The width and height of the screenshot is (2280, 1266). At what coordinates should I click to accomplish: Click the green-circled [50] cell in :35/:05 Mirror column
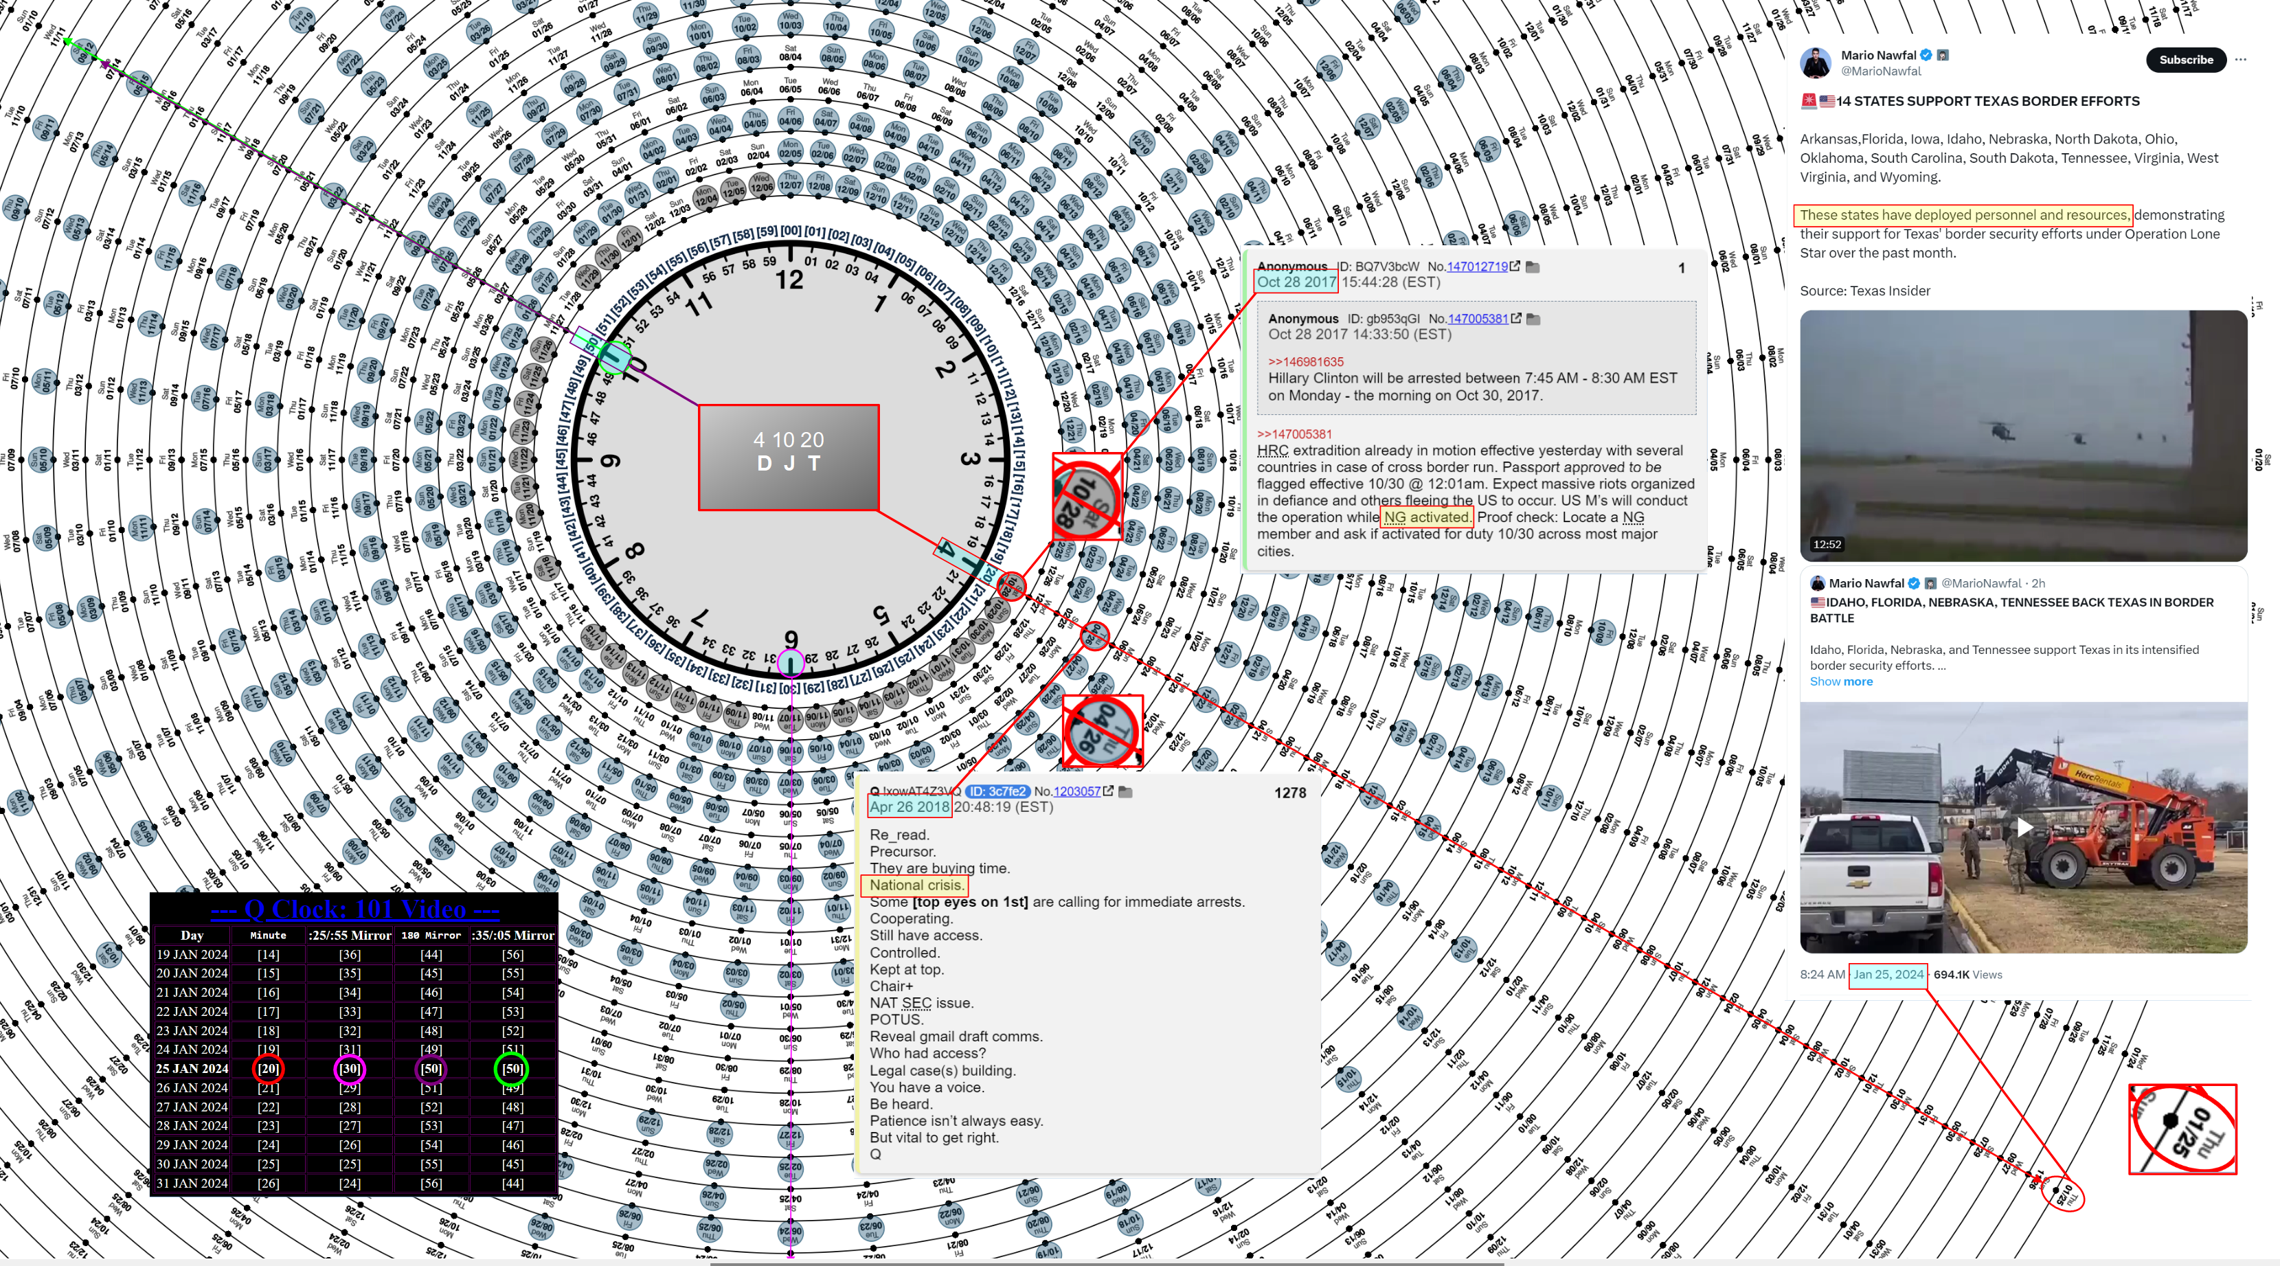click(x=512, y=1069)
